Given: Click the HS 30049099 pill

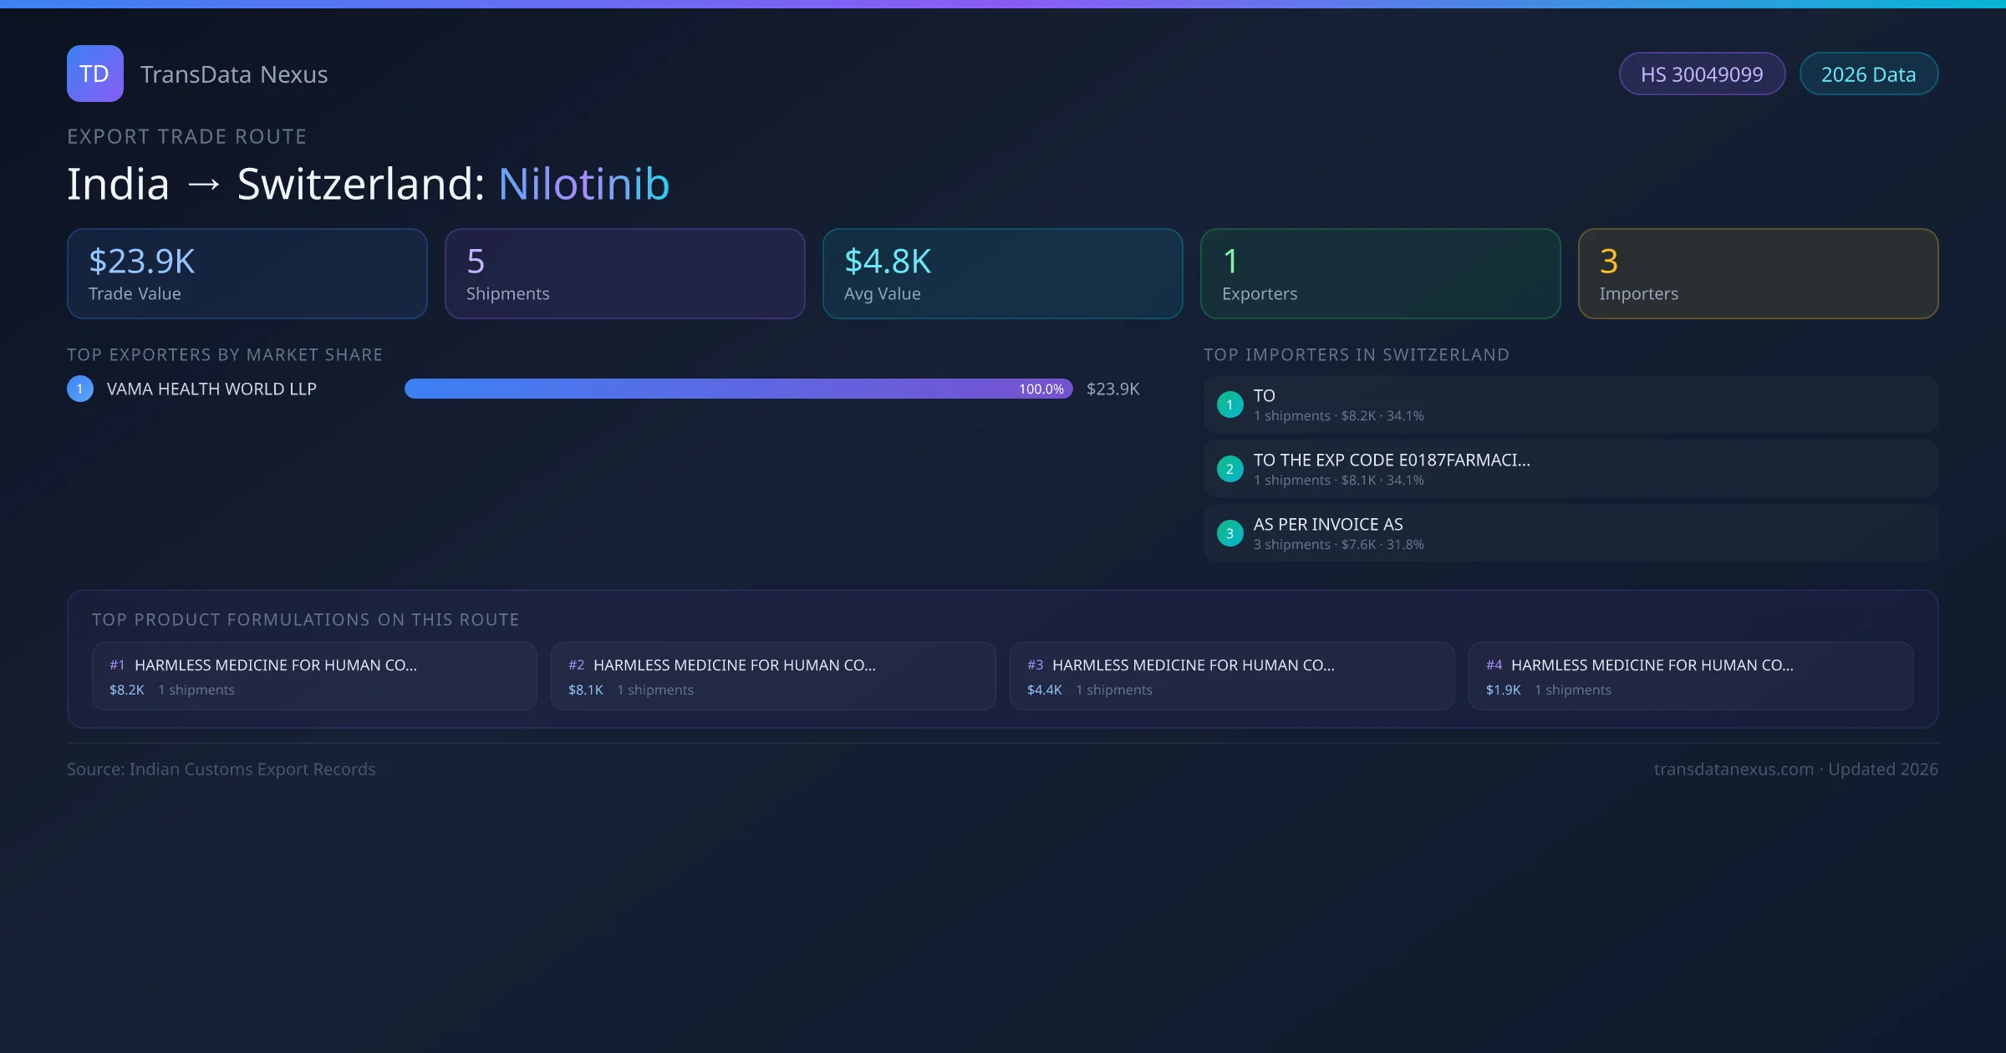Looking at the screenshot, I should click(x=1701, y=74).
